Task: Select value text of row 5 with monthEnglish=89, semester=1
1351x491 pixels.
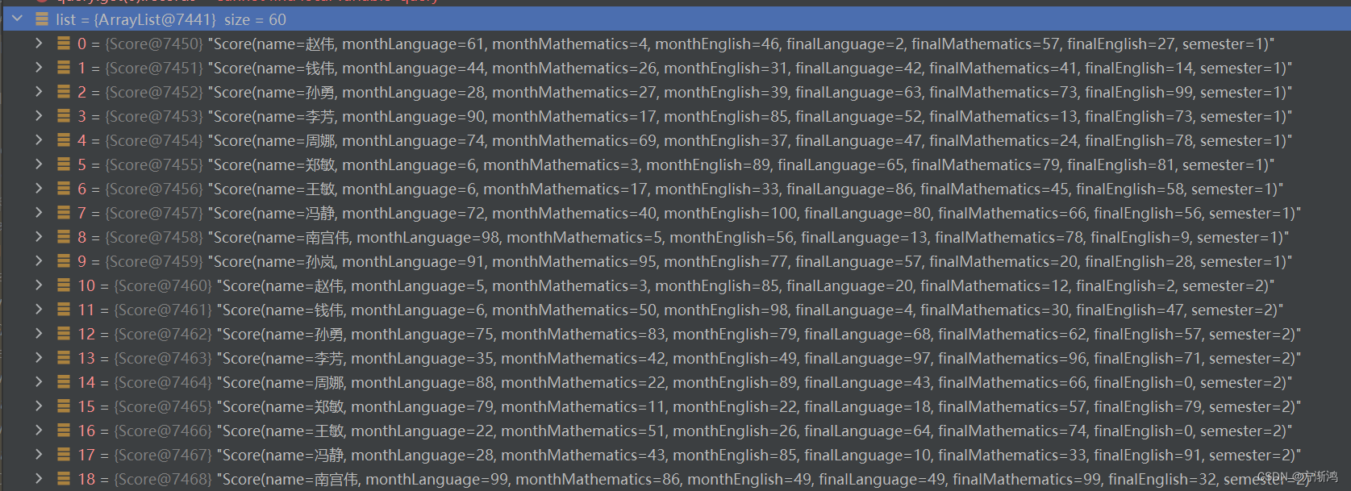Action: pyautogui.click(x=741, y=164)
